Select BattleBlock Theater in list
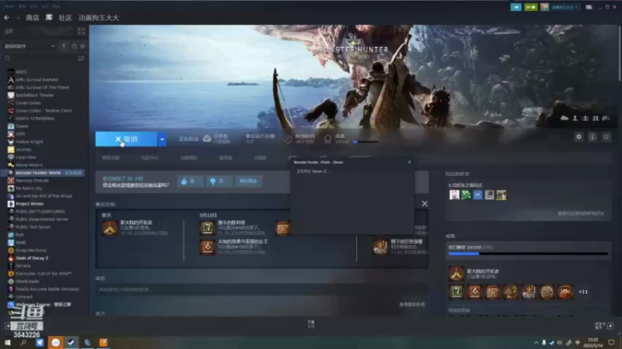The width and height of the screenshot is (622, 349). pos(35,95)
